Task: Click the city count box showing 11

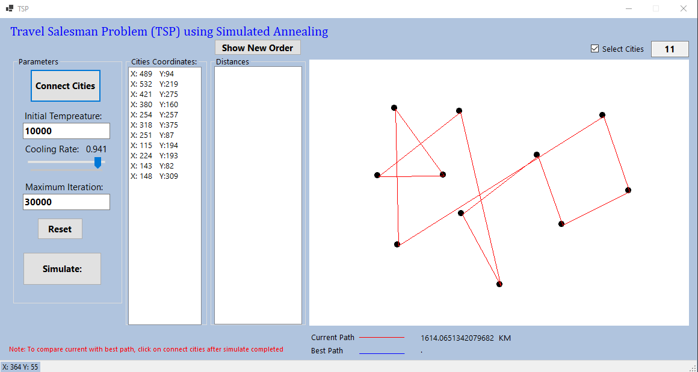Action: (x=670, y=49)
